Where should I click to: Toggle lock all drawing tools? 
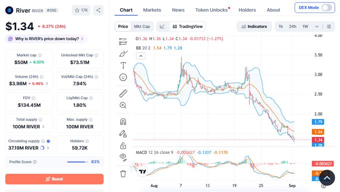pyautogui.click(x=123, y=145)
